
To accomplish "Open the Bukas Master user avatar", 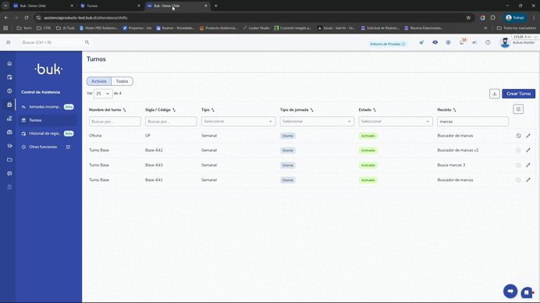I will [x=505, y=42].
